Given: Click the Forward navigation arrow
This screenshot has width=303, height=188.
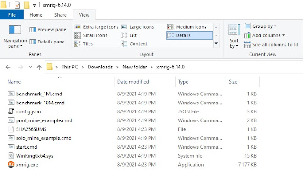Looking at the screenshot, I should click(x=20, y=67).
